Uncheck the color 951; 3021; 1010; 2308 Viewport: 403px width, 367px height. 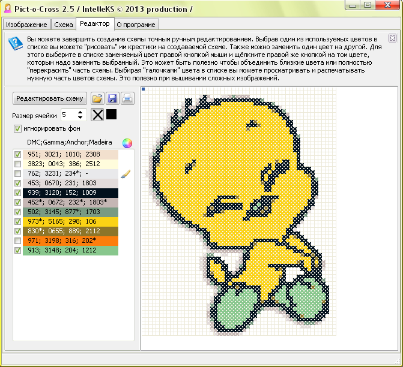(17, 154)
